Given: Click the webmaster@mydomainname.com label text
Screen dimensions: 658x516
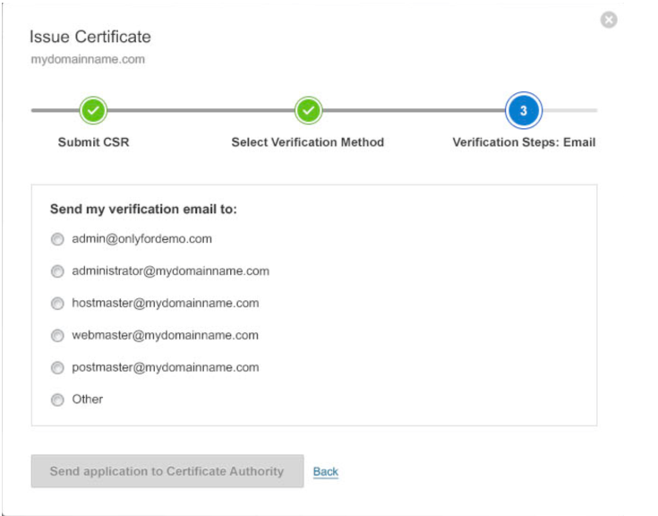Looking at the screenshot, I should tap(166, 335).
